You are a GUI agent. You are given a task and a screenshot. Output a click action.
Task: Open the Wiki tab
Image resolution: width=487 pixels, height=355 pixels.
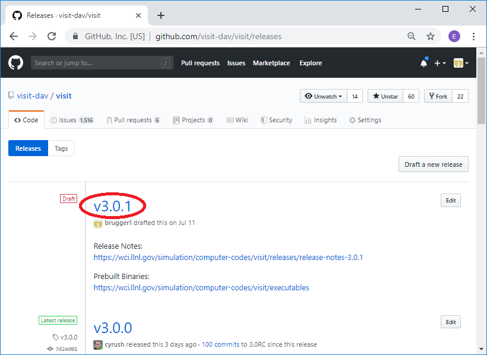[x=238, y=120]
